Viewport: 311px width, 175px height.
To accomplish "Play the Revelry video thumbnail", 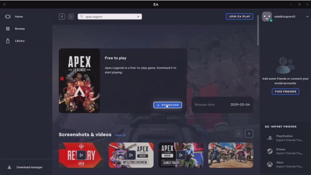I will tap(81, 155).
